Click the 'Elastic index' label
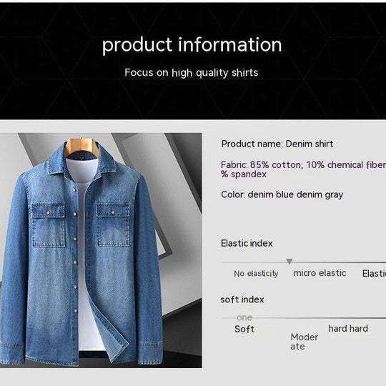 click(247, 244)
